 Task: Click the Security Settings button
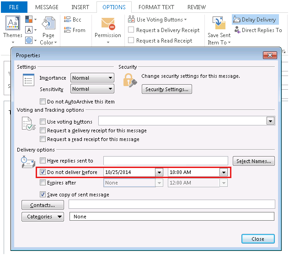[x=166, y=89]
